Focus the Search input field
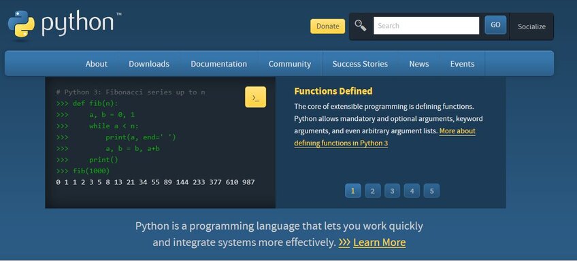This screenshot has height=261, width=577. click(x=426, y=26)
